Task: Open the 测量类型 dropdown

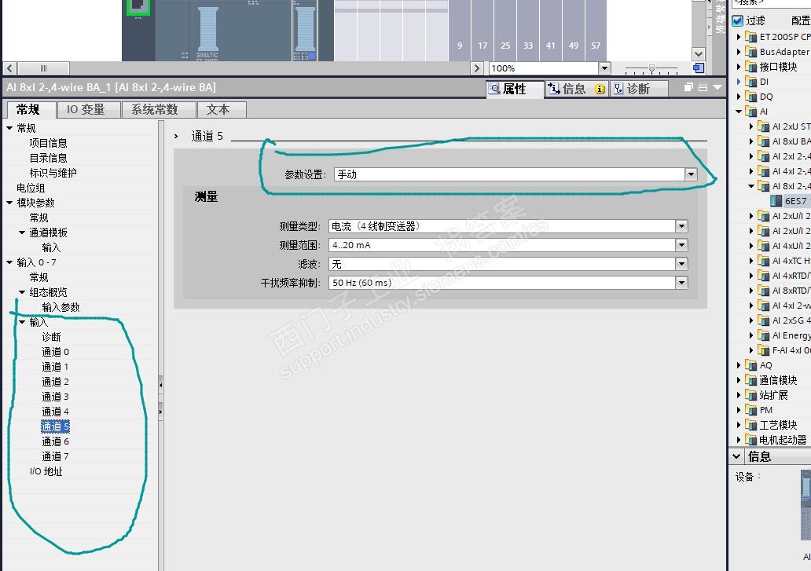Action: pyautogui.click(x=681, y=226)
